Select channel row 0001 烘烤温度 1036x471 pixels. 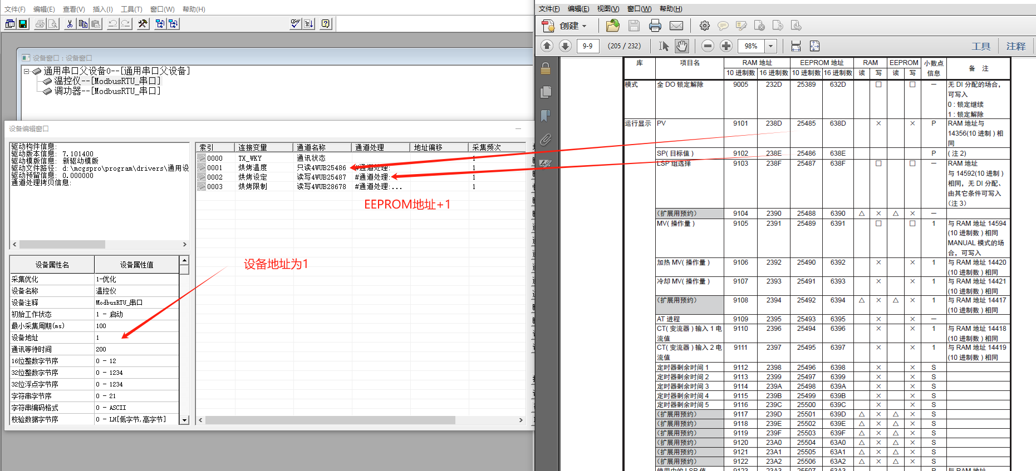click(361, 167)
